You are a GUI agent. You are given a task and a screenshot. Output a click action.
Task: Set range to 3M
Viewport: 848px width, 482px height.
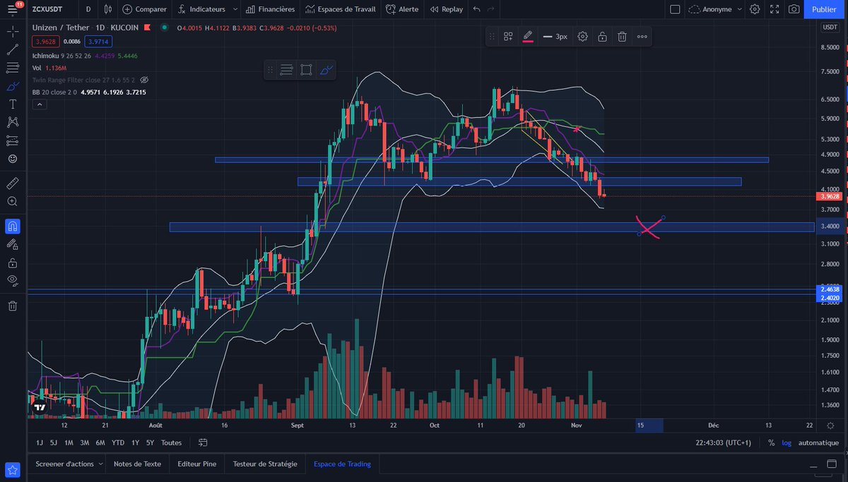pos(84,443)
